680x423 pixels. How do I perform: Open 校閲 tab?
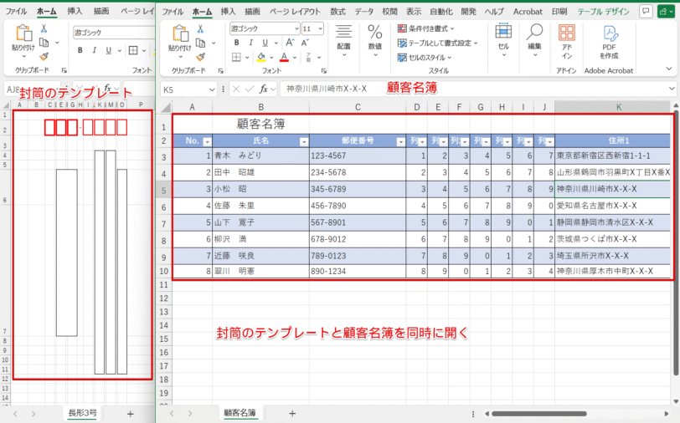pos(389,11)
